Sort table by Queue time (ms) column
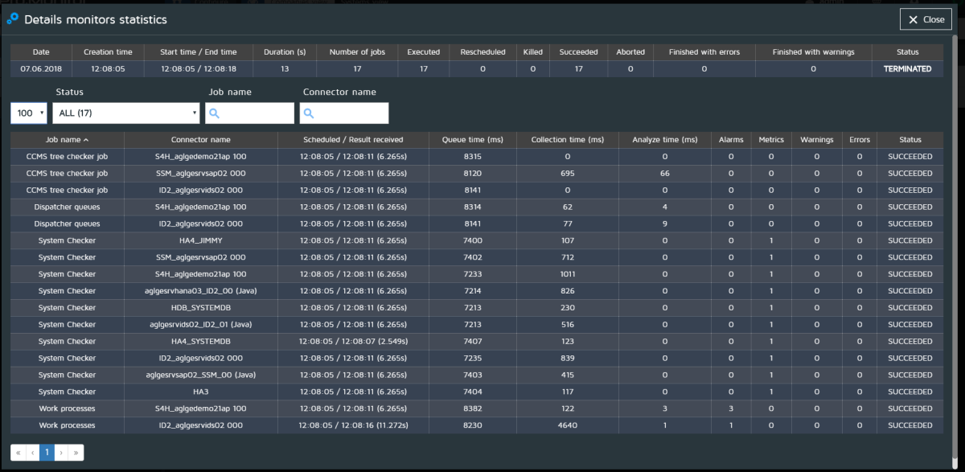 pos(472,139)
